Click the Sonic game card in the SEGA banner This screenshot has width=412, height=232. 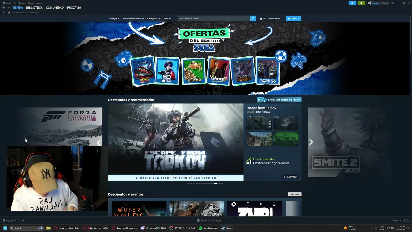[143, 71]
